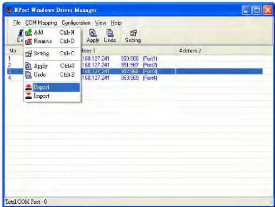Open the File menu
This screenshot has height=207, width=275.
17,23
